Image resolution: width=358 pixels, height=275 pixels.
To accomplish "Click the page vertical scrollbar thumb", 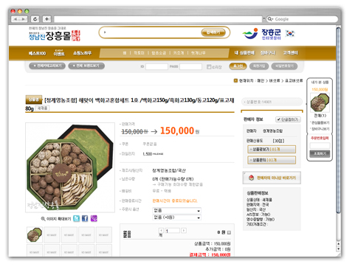I will [x=339, y=121].
